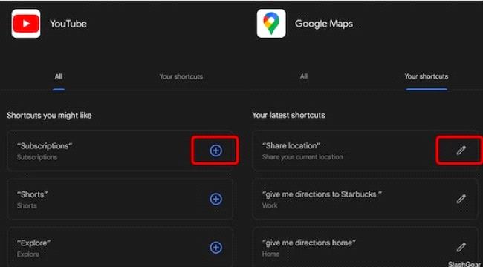Open YouTube's Your shortcuts tab

(181, 76)
